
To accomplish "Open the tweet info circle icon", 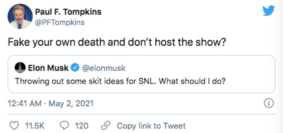I will 269,104.
